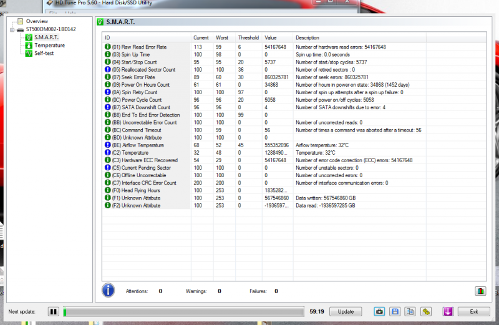Viewport: 499px width, 325px height.
Task: Select Overview in the left tree
Action: [36, 21]
